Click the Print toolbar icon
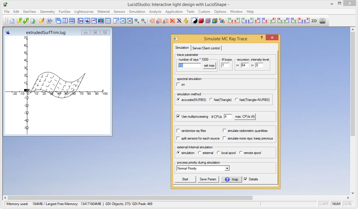The height and width of the screenshot is (209, 358). click(x=49, y=21)
